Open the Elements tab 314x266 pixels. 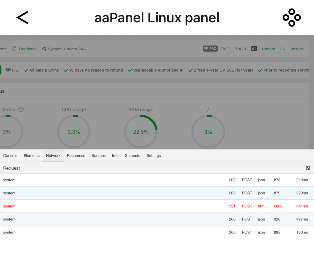(x=32, y=156)
